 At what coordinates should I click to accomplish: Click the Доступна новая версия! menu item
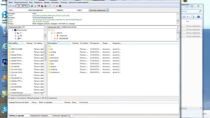pos(79,2)
